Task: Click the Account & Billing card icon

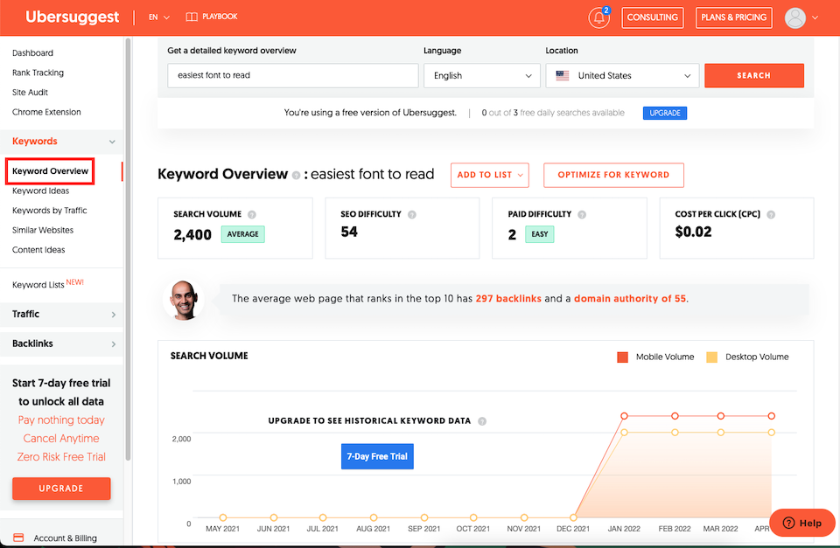Action: [18, 538]
